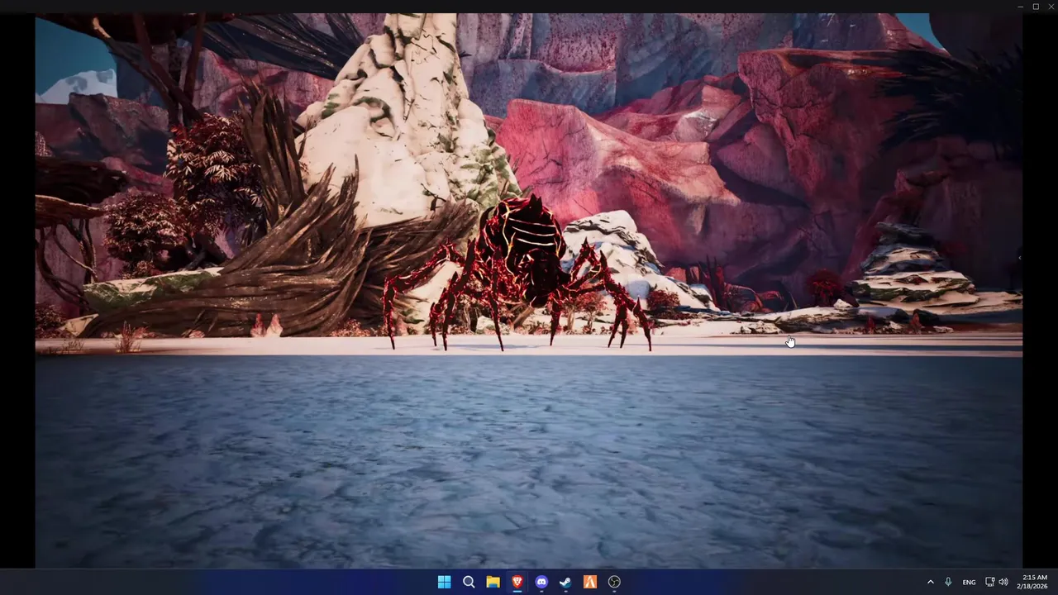Image resolution: width=1058 pixels, height=595 pixels.
Task: Open taskbar Search magnifier
Action: [x=469, y=582]
